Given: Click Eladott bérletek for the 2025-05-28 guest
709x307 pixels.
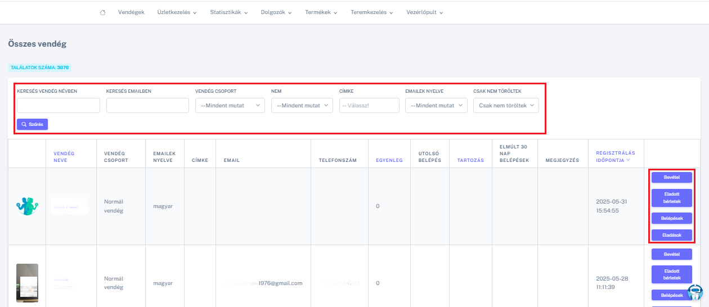Looking at the screenshot, I should point(672,274).
